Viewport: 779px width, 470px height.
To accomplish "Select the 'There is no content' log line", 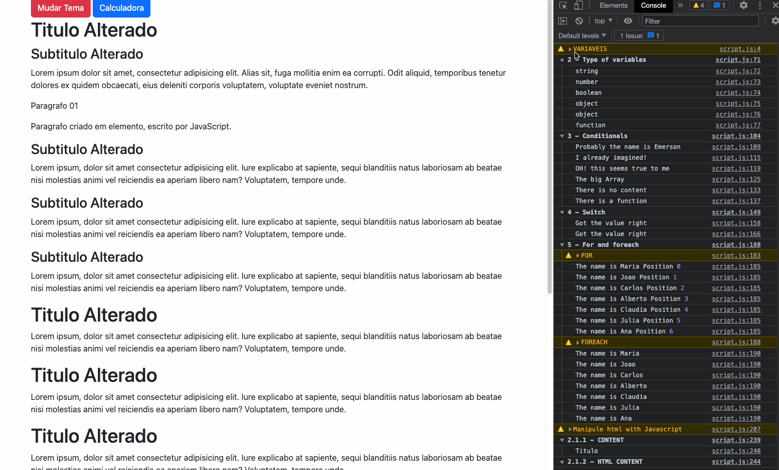I will click(x=611, y=190).
